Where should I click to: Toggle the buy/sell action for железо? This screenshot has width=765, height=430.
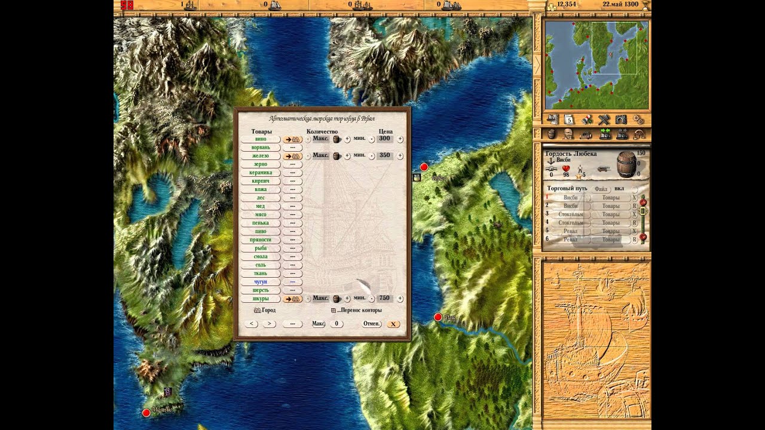(292, 156)
